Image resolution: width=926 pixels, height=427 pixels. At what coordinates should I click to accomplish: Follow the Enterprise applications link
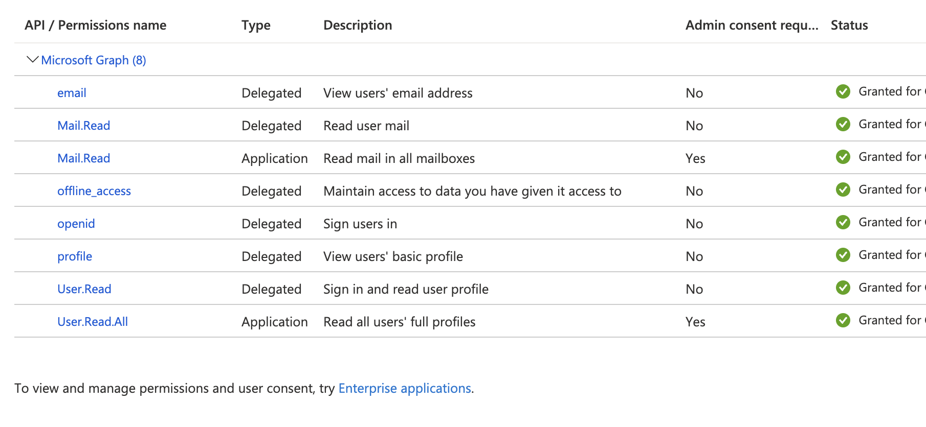click(405, 388)
